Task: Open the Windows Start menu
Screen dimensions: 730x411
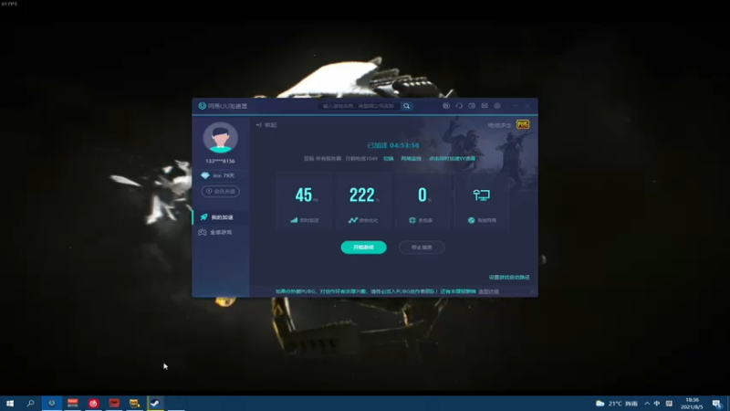Action: point(10,403)
